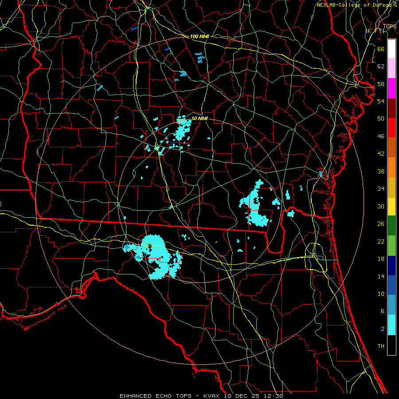This screenshot has width=399, height=399.
Task: Click the "6" legend value
Action: point(382,311)
